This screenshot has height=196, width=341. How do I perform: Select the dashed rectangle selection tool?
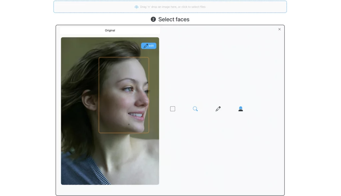pos(172,108)
